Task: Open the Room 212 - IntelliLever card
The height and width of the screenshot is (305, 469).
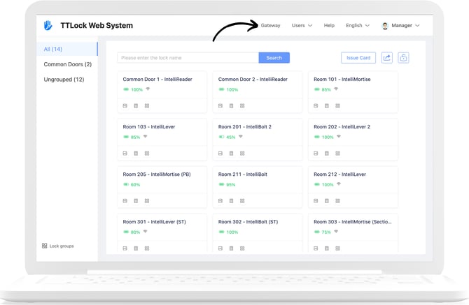Action: pos(353,187)
